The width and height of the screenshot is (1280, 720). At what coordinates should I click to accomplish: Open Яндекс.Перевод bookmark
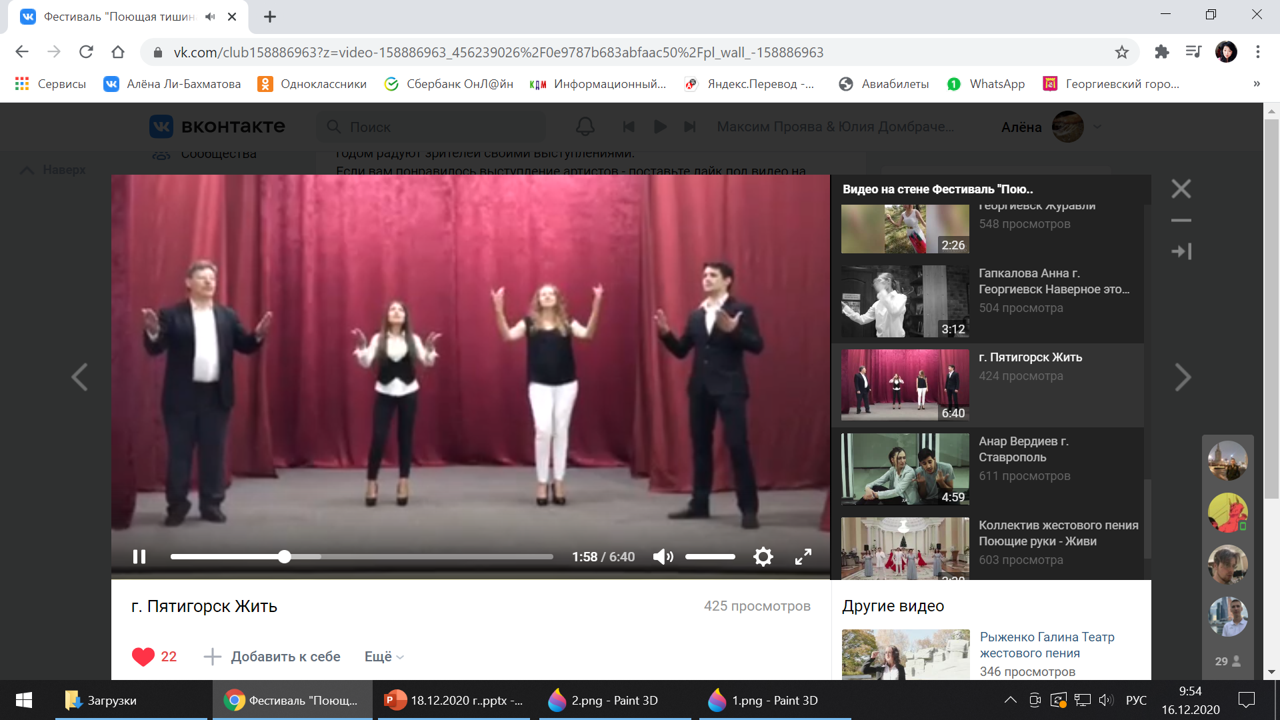pos(749,84)
